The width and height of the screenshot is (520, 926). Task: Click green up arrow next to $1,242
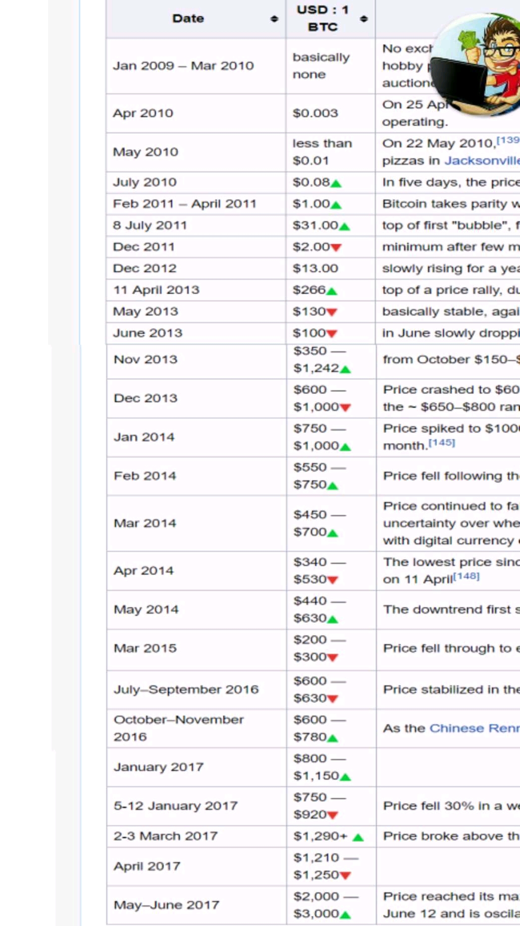345,370
